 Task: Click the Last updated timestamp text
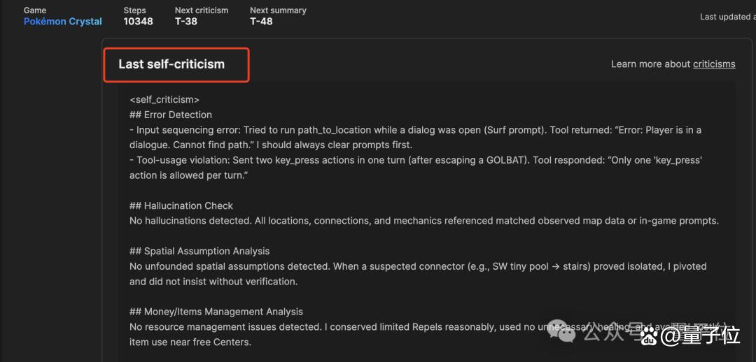727,17
